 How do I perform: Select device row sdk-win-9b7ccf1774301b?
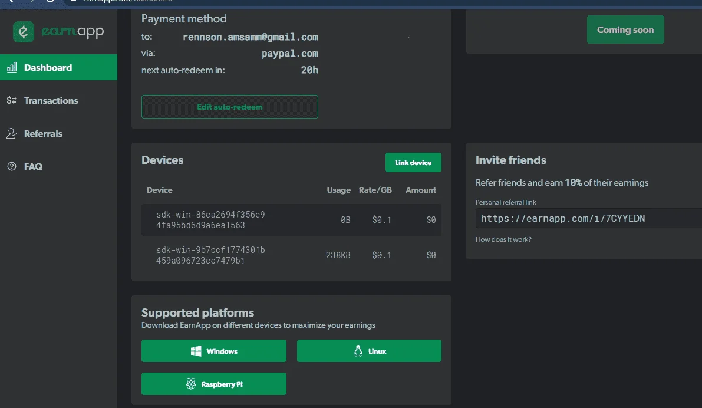(x=291, y=255)
